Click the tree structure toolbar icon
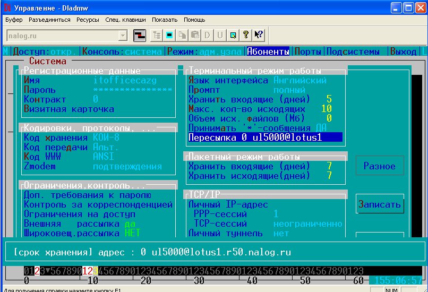428x292 pixels. [x=157, y=35]
